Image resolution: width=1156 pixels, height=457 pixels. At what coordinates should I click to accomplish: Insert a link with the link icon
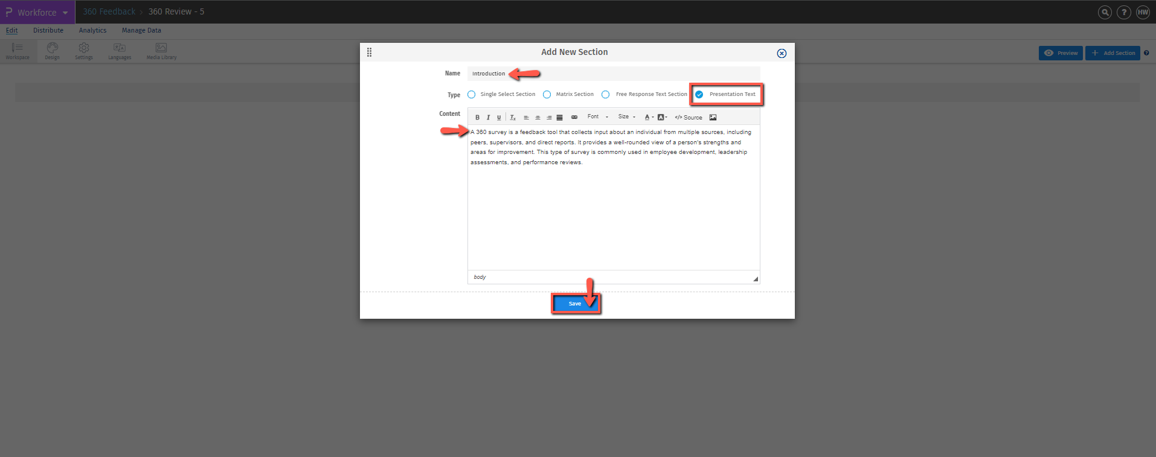(x=574, y=117)
